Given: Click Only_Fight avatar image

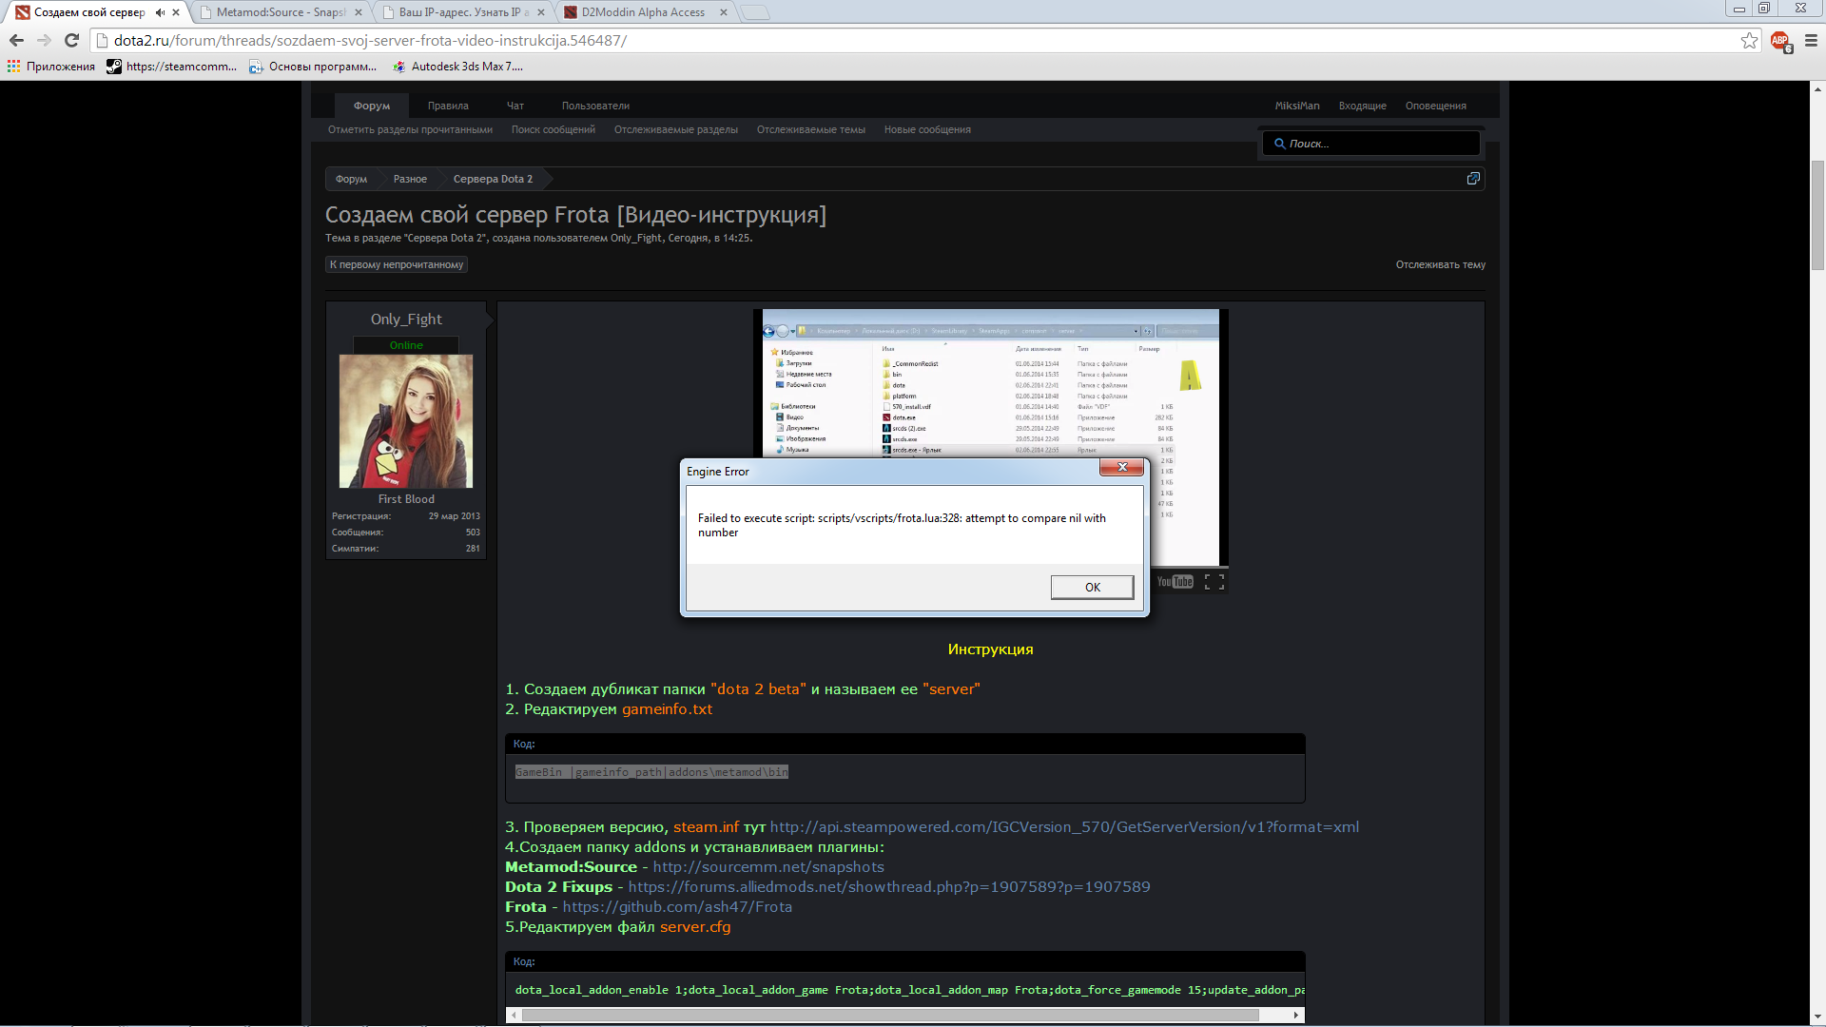Looking at the screenshot, I should point(406,421).
